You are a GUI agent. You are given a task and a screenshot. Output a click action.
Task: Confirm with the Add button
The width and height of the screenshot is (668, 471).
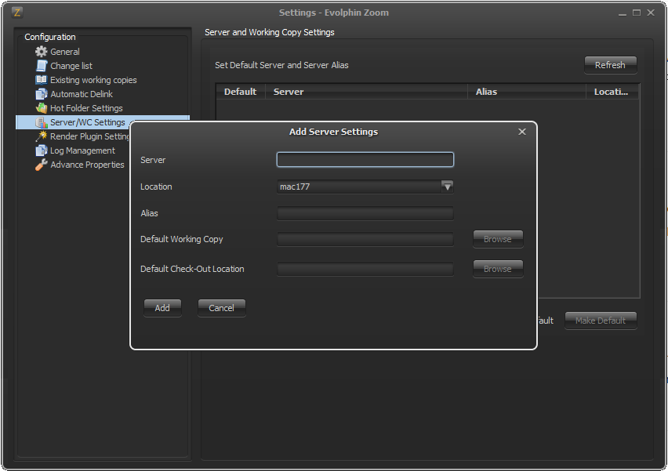[x=162, y=308]
